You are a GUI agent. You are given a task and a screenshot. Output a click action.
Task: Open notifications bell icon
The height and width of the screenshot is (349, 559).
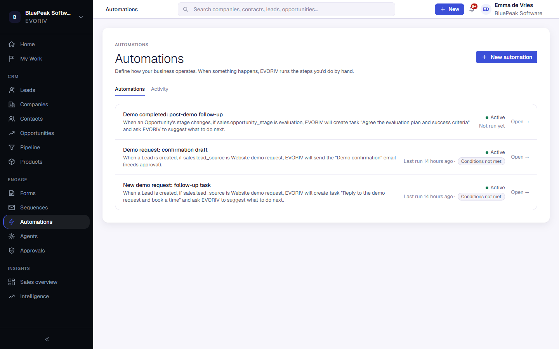[472, 9]
